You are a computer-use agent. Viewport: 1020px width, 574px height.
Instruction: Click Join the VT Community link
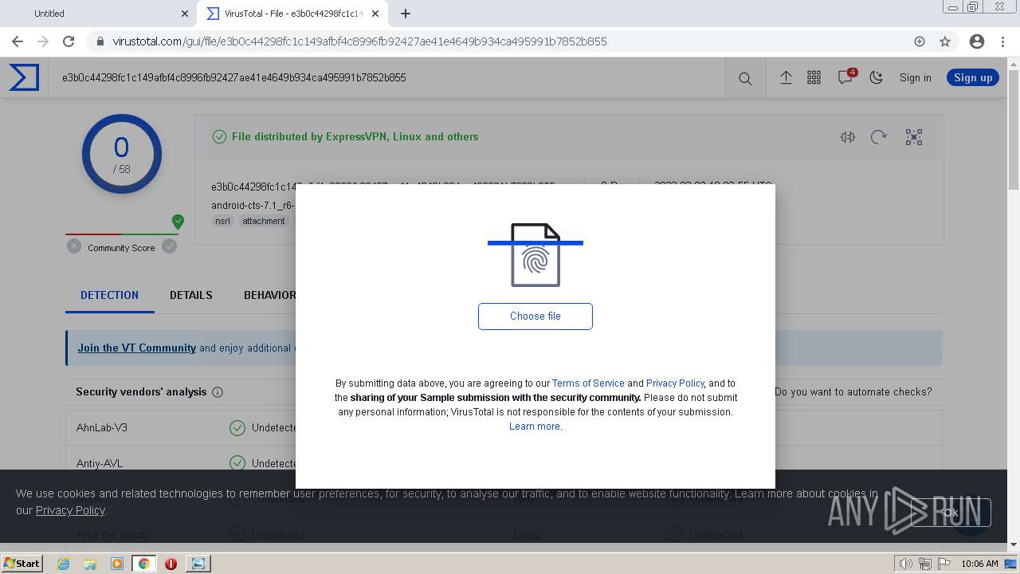click(136, 348)
